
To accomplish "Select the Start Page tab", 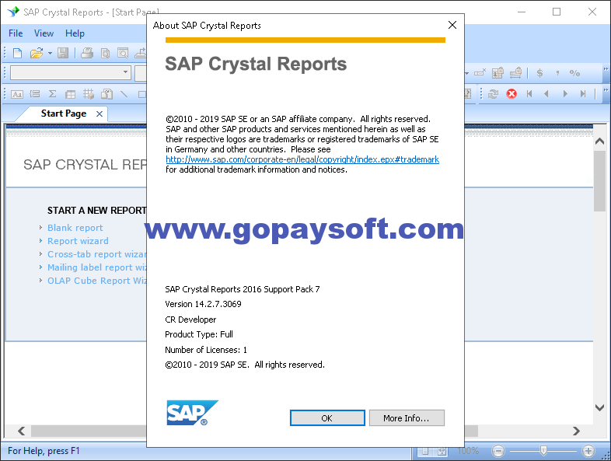I will pos(64,114).
